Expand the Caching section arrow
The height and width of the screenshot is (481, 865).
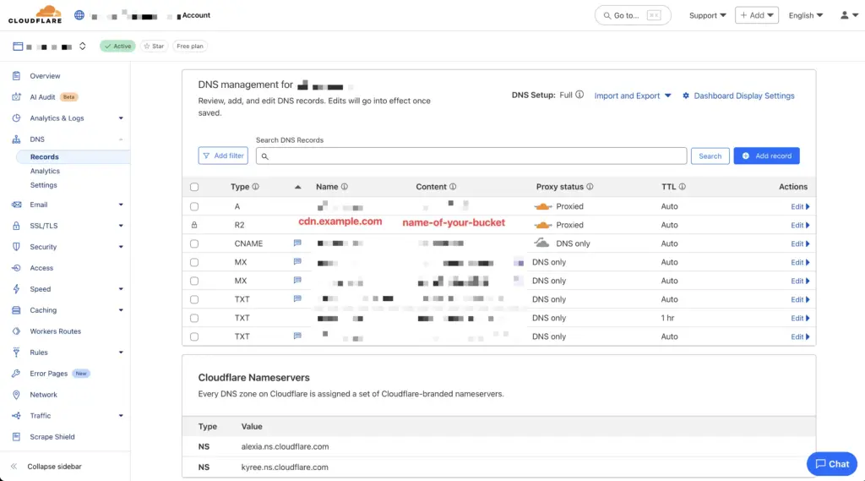coord(121,310)
